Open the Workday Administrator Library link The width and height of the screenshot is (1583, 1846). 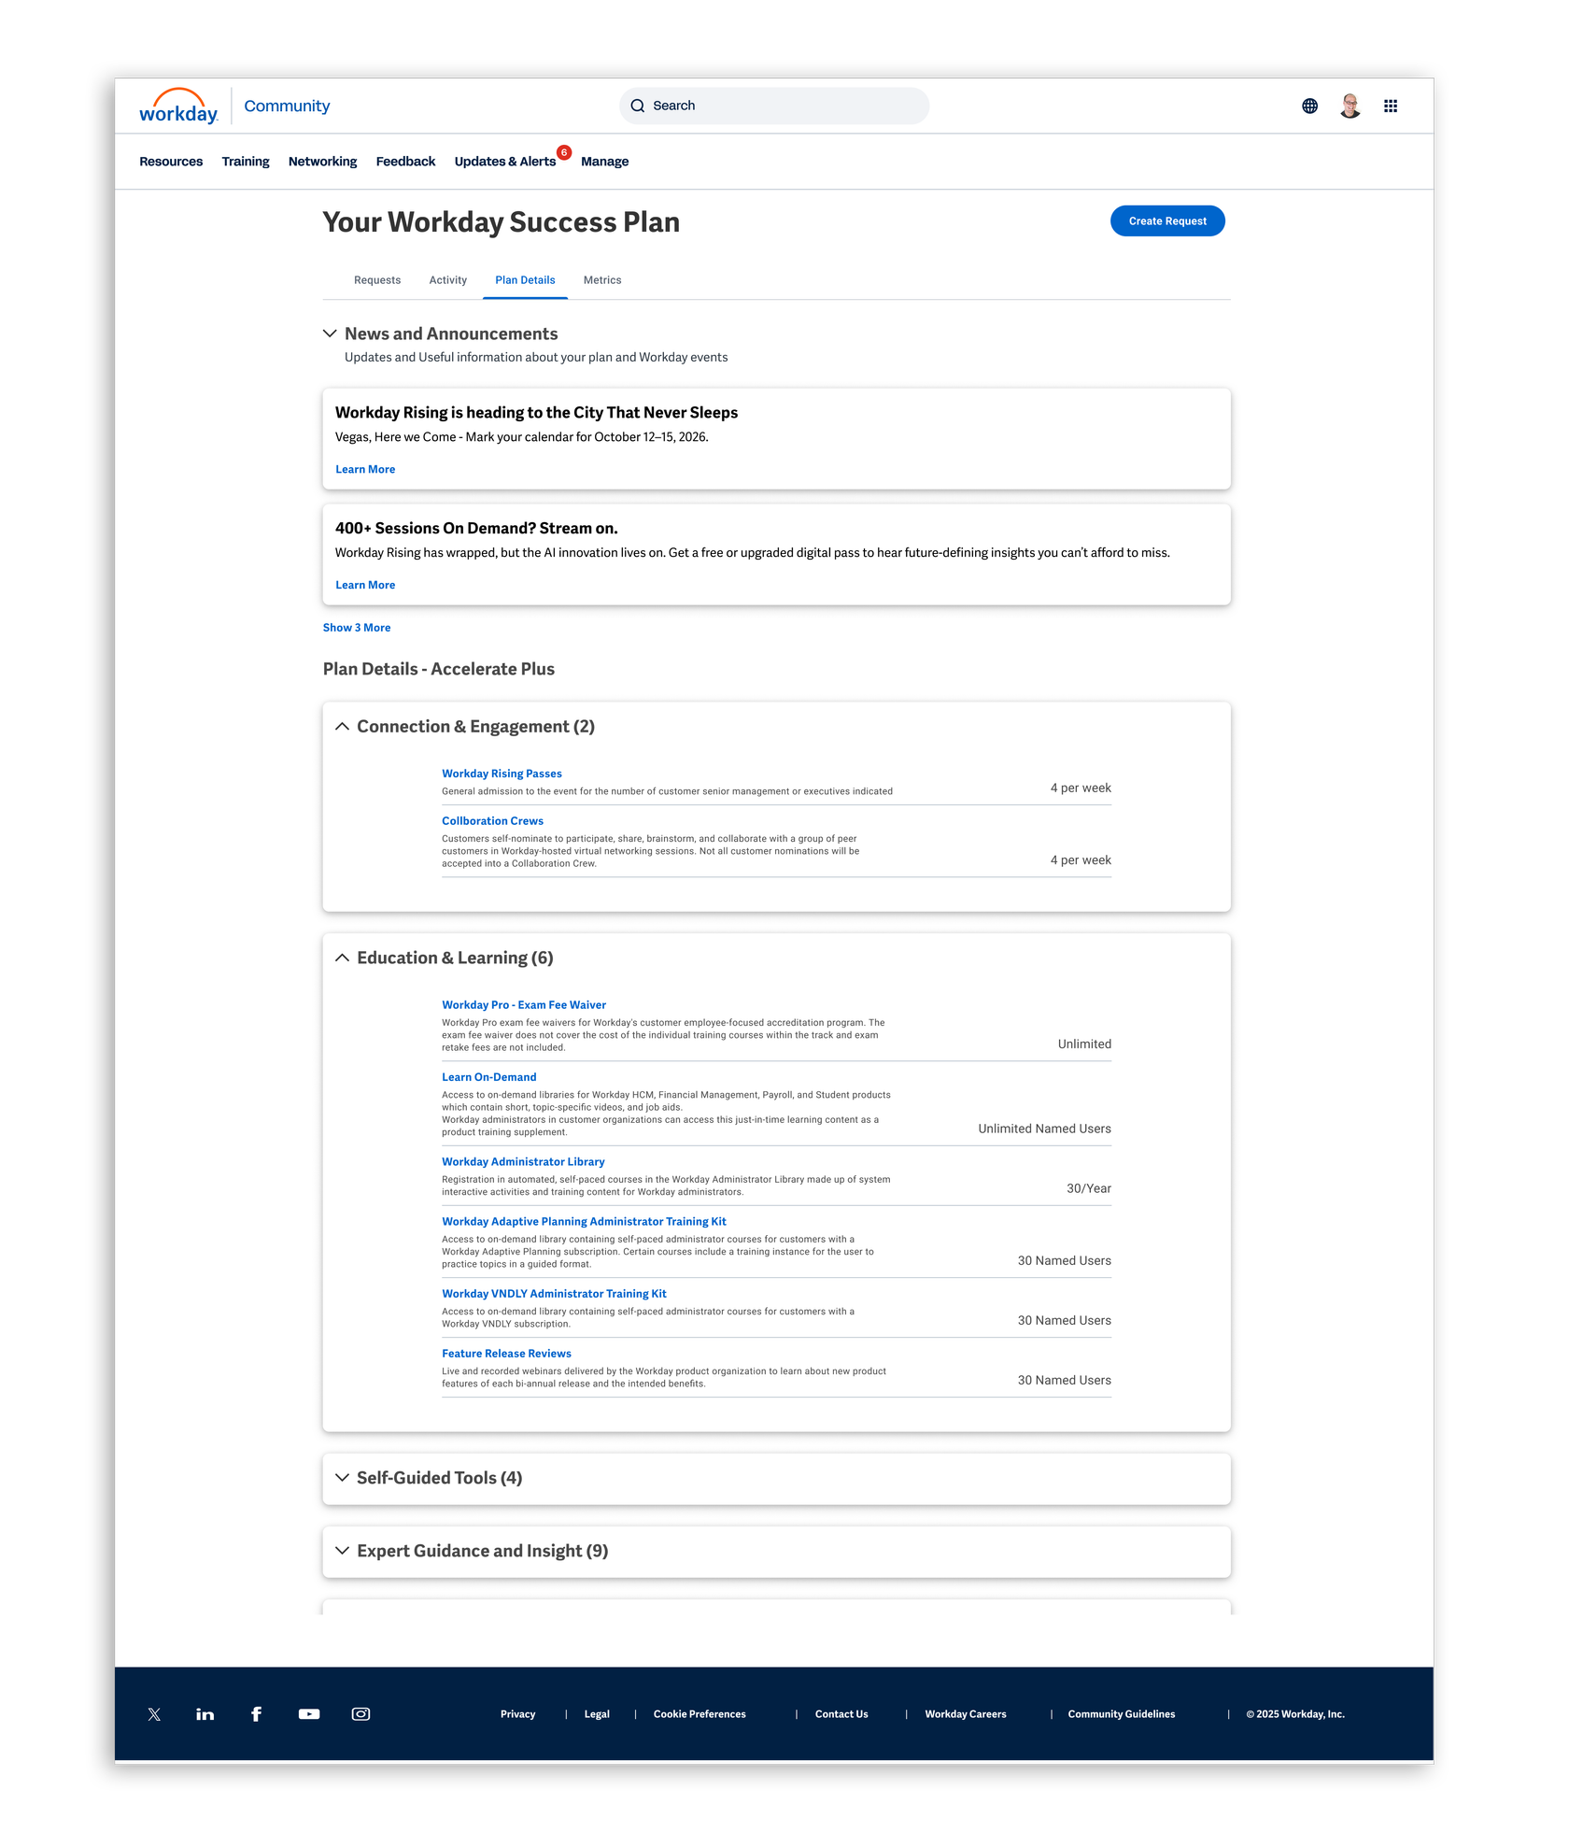(523, 1162)
